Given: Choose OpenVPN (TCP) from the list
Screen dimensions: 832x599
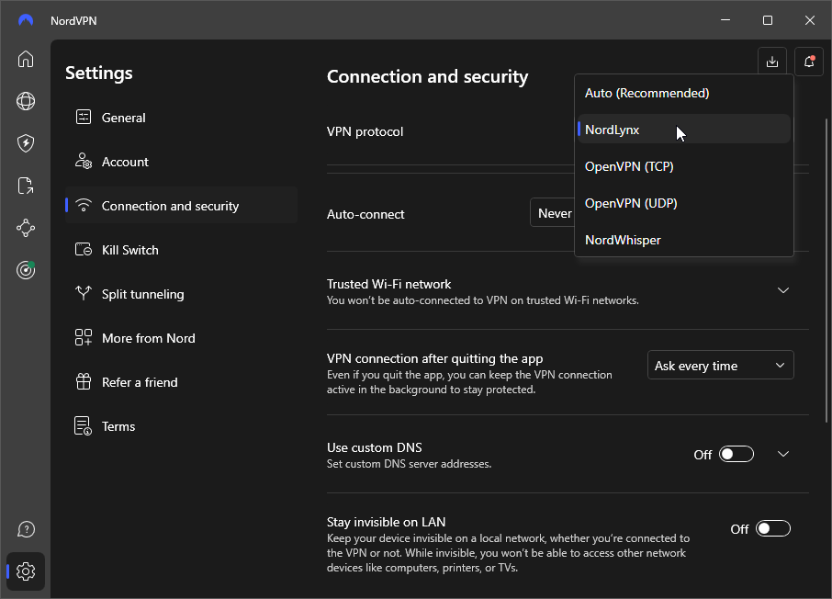Looking at the screenshot, I should (684, 166).
